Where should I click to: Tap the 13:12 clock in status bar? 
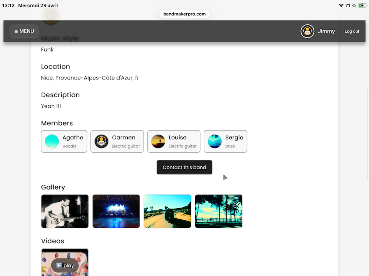click(8, 6)
